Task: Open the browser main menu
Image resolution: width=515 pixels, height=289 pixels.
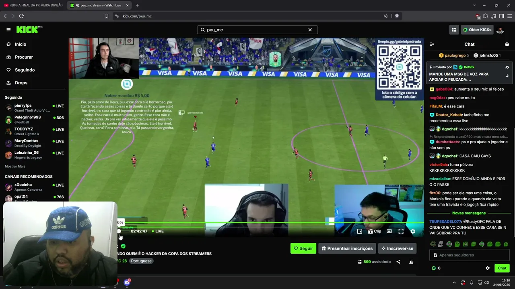Action: pyautogui.click(x=509, y=16)
